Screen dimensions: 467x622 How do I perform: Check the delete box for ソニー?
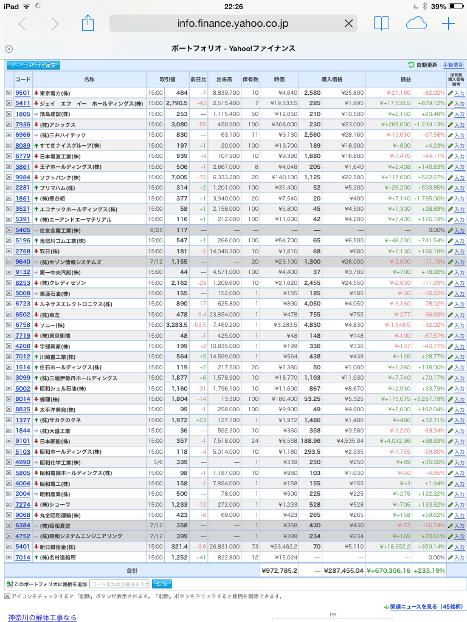(9, 325)
